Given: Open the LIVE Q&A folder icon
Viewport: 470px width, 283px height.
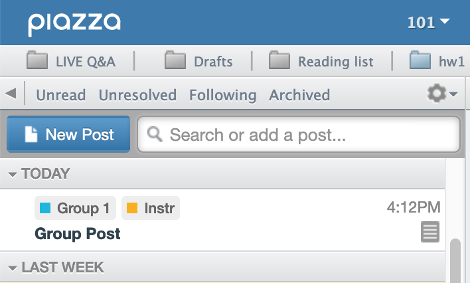Looking at the screenshot, I should click(37, 60).
